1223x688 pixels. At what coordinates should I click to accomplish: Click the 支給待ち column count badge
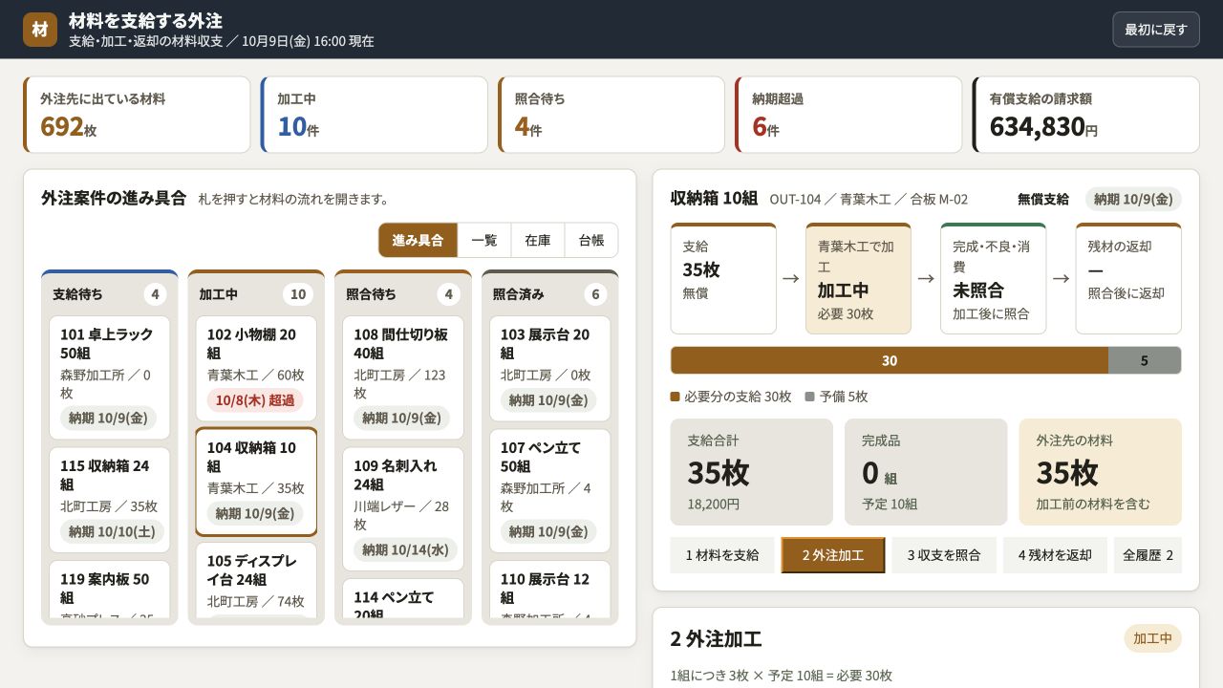pyautogui.click(x=155, y=294)
